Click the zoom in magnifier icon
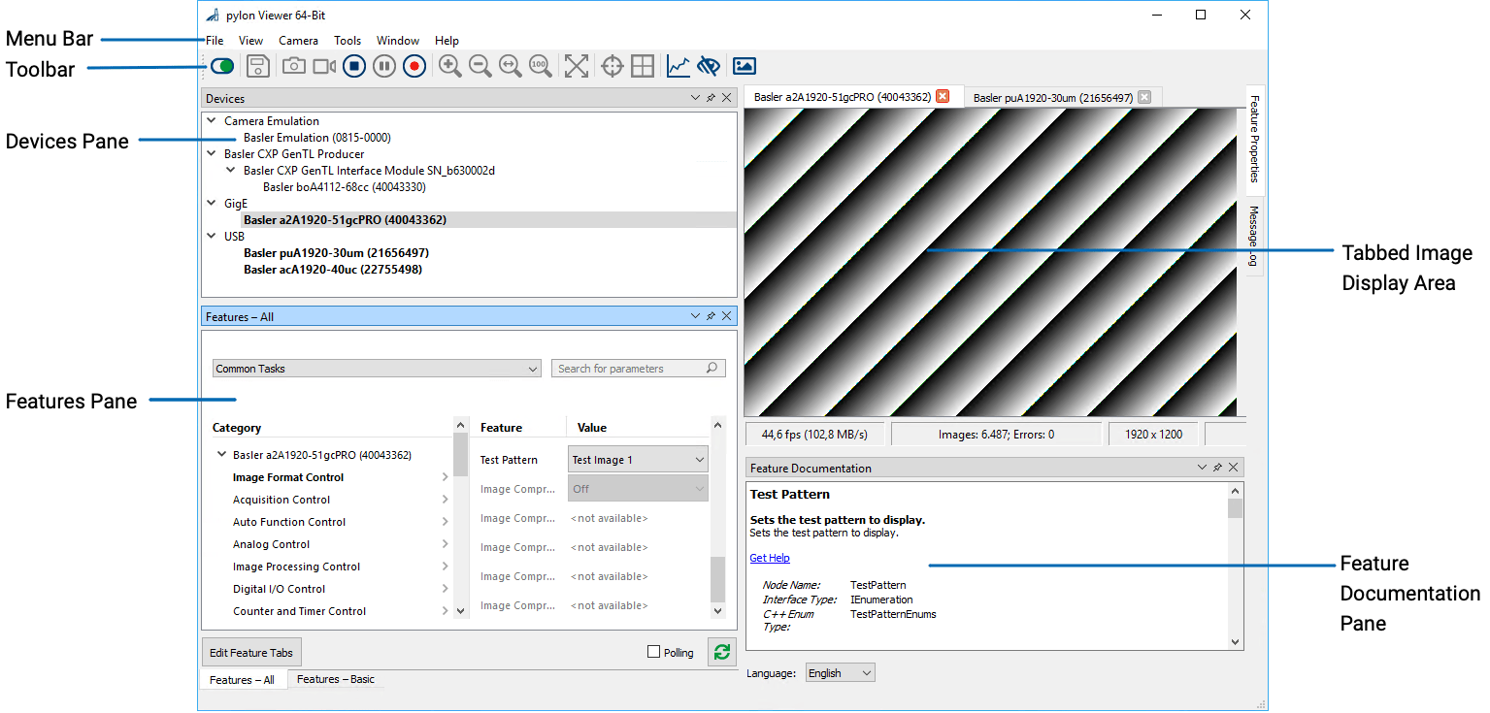 449,66
